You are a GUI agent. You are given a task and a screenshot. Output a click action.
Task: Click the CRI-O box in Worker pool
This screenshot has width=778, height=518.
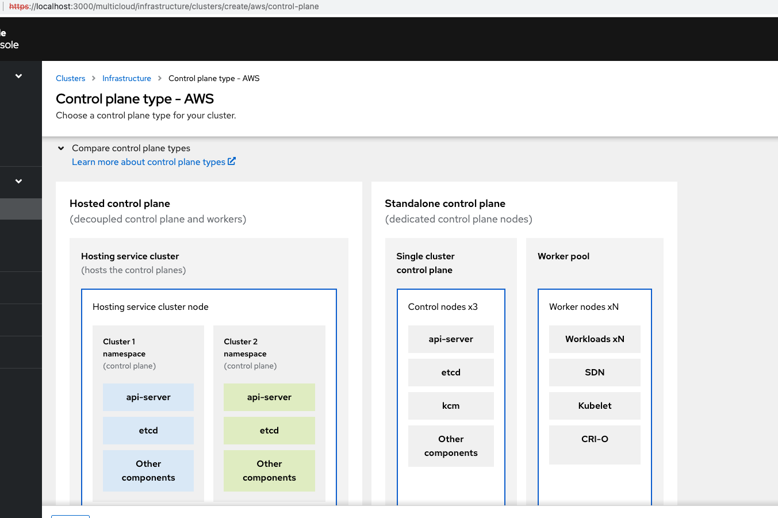[x=595, y=439]
